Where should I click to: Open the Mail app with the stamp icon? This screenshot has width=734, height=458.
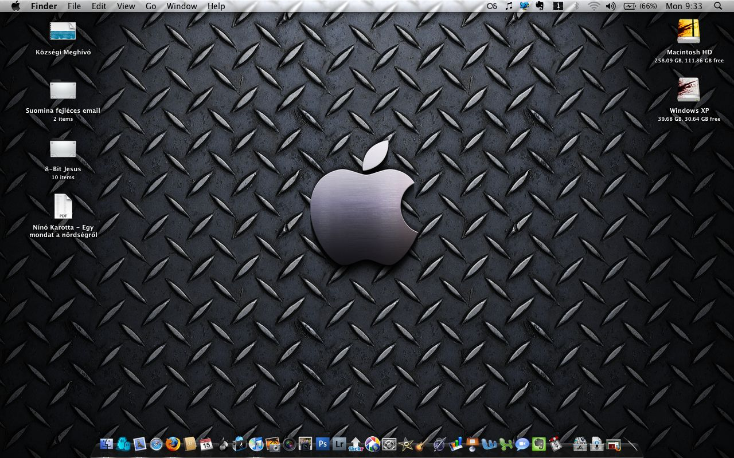pos(140,444)
